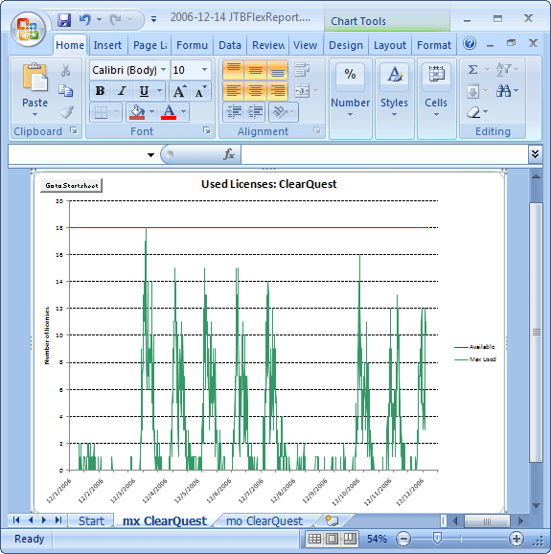The image size is (551, 554).
Task: Set Middle Align vertical alignment
Action: [255, 70]
